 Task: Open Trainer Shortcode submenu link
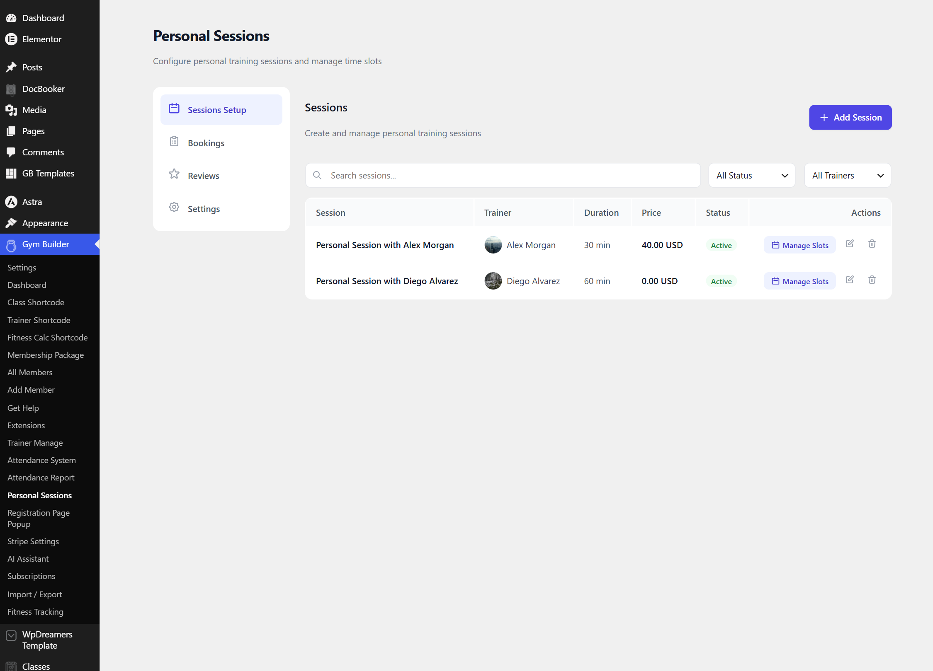point(39,320)
